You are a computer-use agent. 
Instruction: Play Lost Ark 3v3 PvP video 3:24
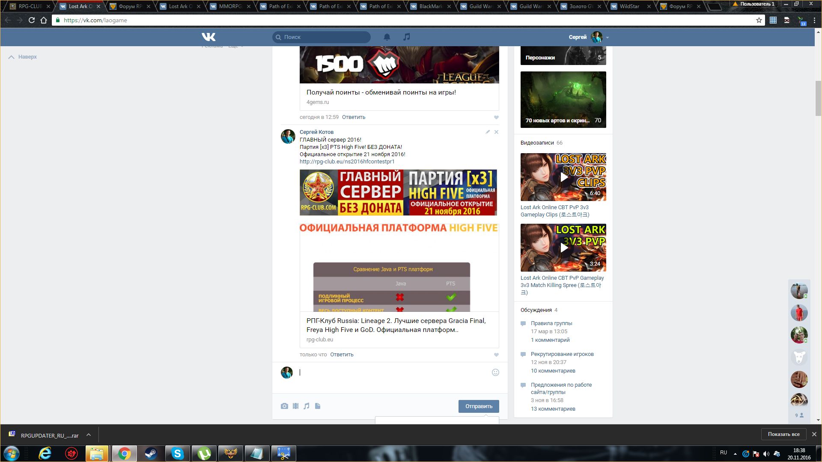pyautogui.click(x=563, y=248)
